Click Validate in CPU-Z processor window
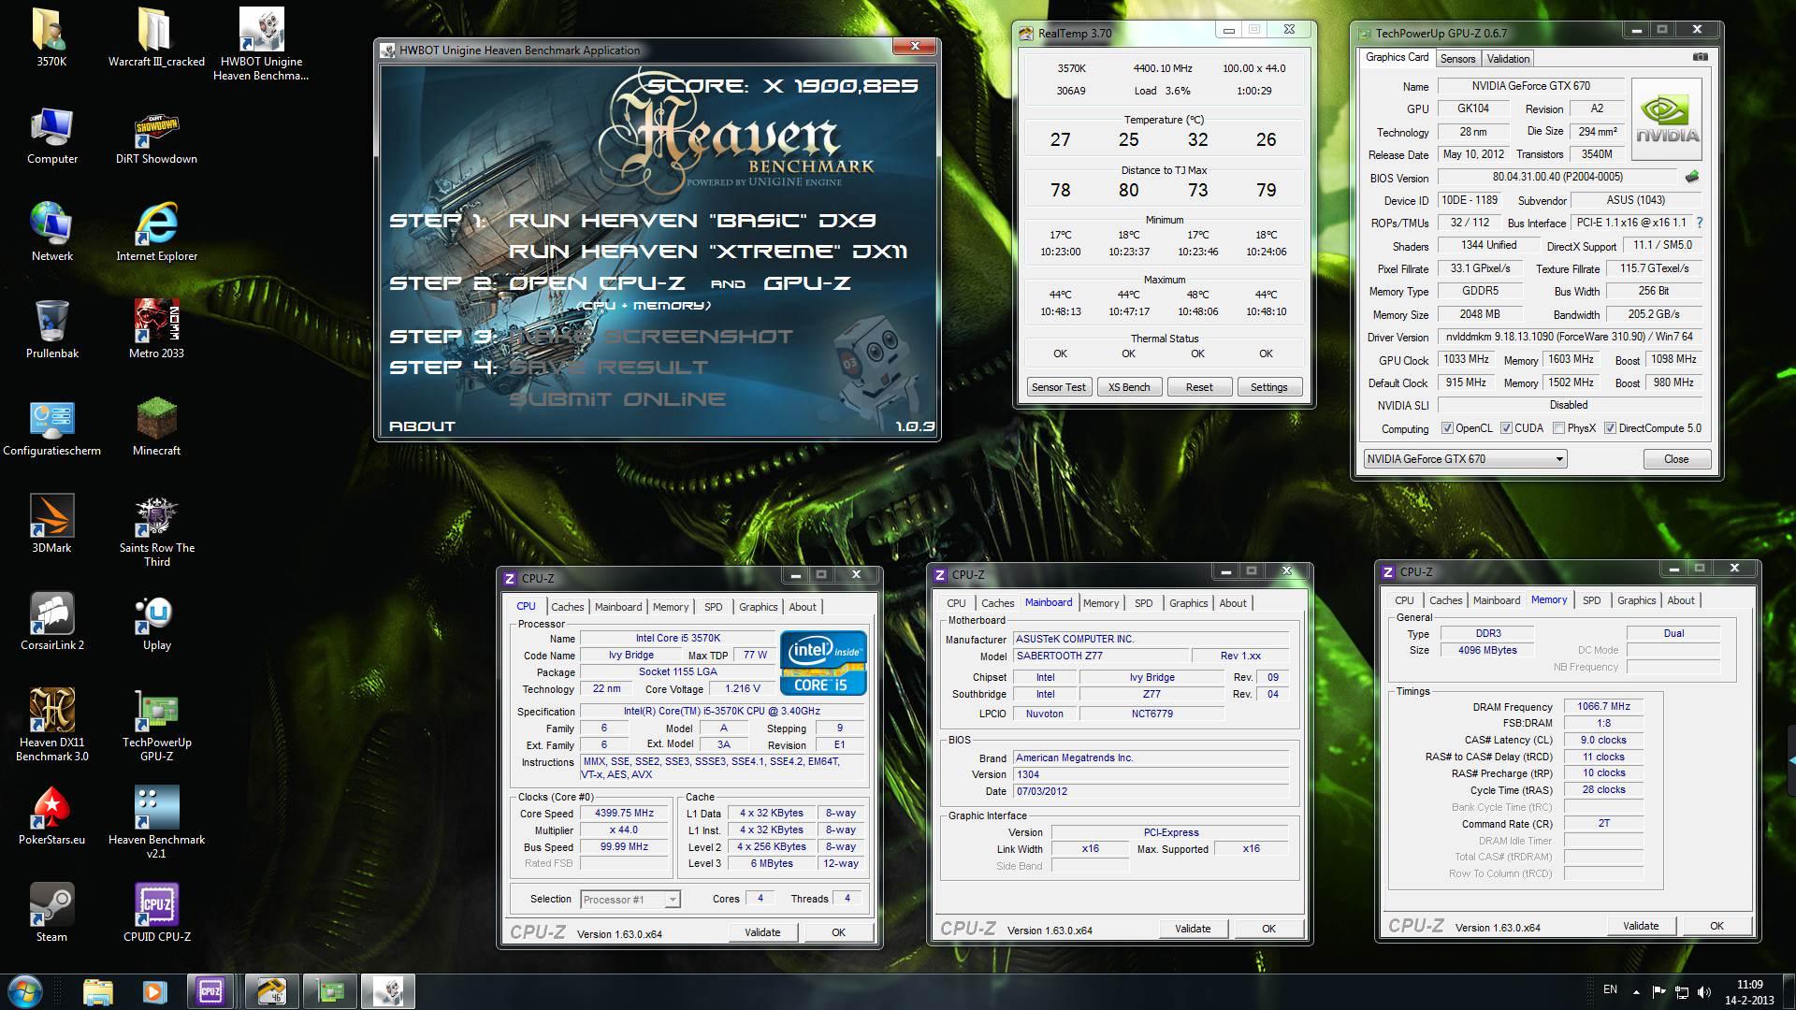Image resolution: width=1796 pixels, height=1010 pixels. [x=762, y=932]
